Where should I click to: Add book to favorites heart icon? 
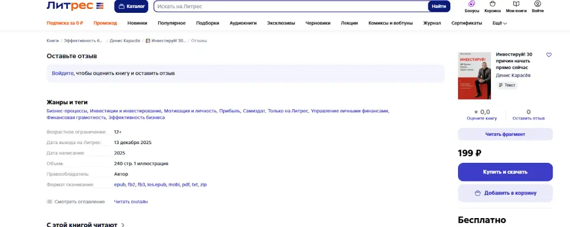click(x=549, y=55)
